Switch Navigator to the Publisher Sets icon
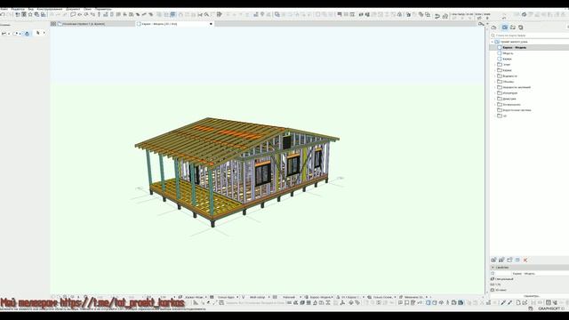The image size is (569, 320). (x=521, y=28)
